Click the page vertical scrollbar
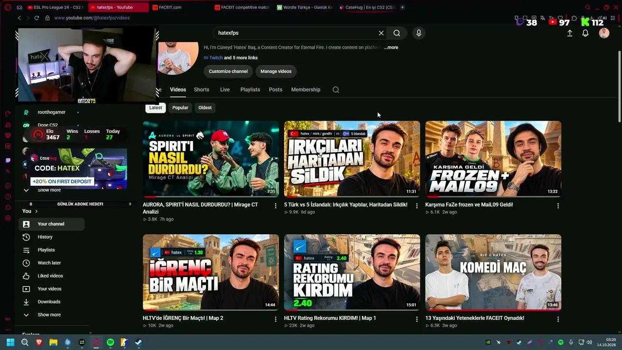Image resolution: width=622 pixels, height=350 pixels. [619, 87]
